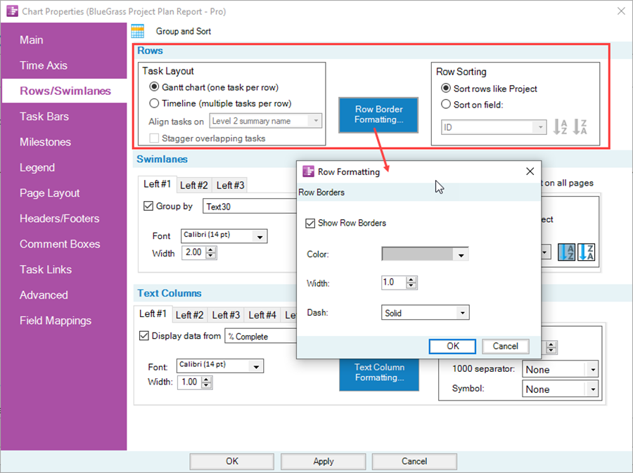Enable Show Row Borders
The image size is (633, 473).
click(x=310, y=223)
